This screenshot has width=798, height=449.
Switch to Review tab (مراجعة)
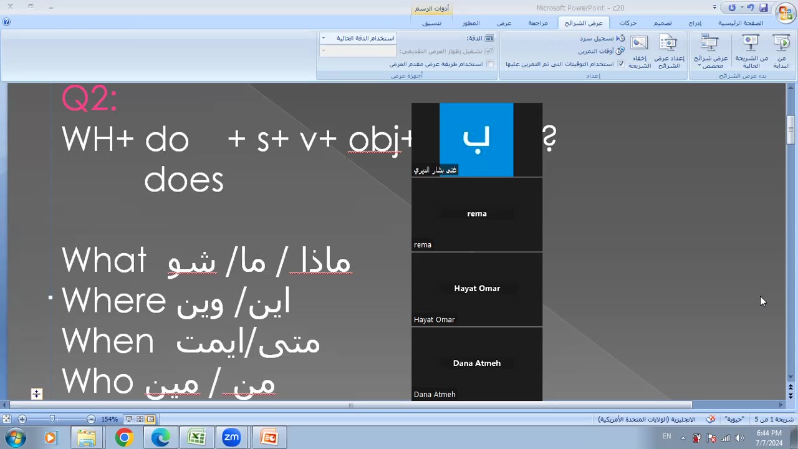pyautogui.click(x=538, y=23)
